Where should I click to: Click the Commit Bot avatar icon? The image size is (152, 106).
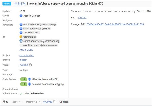pos(21,37)
